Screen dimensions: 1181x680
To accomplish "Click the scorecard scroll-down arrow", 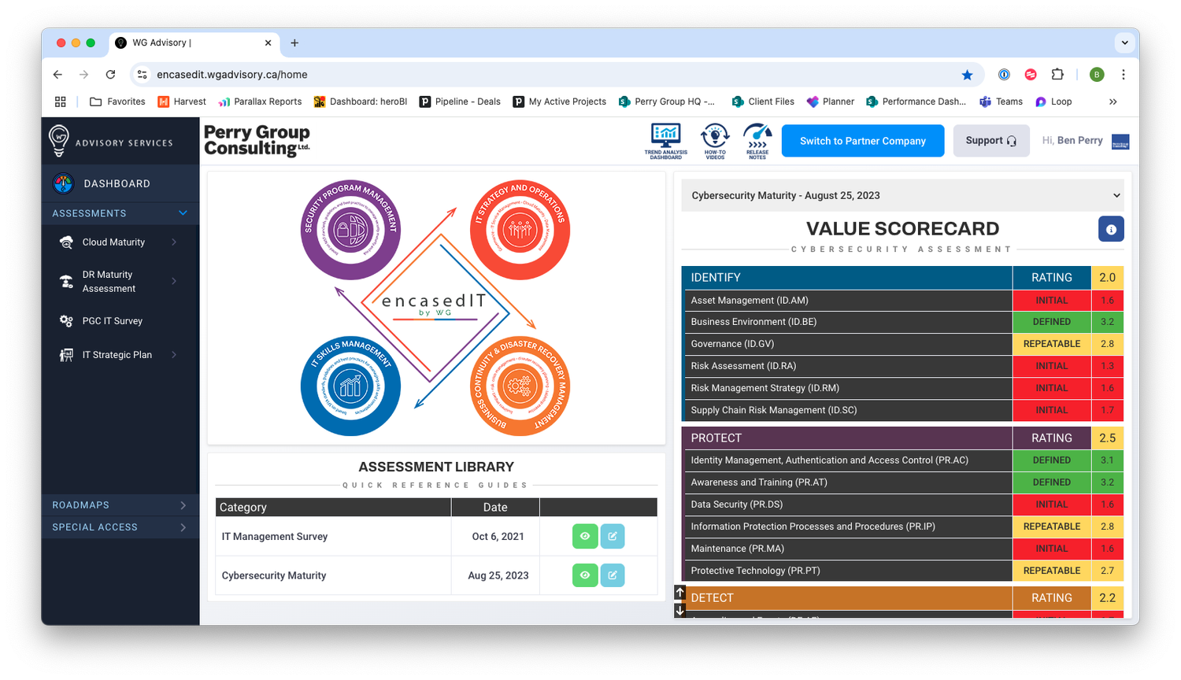I will tap(680, 610).
